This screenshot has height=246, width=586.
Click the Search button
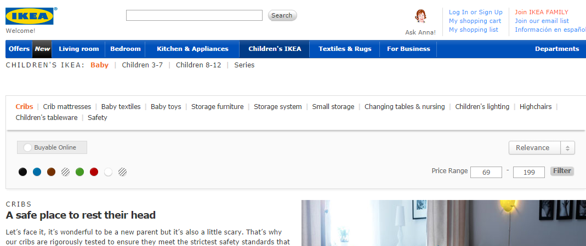coord(282,15)
